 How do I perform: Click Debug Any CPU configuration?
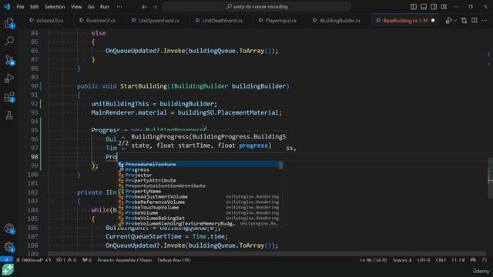[x=174, y=260]
